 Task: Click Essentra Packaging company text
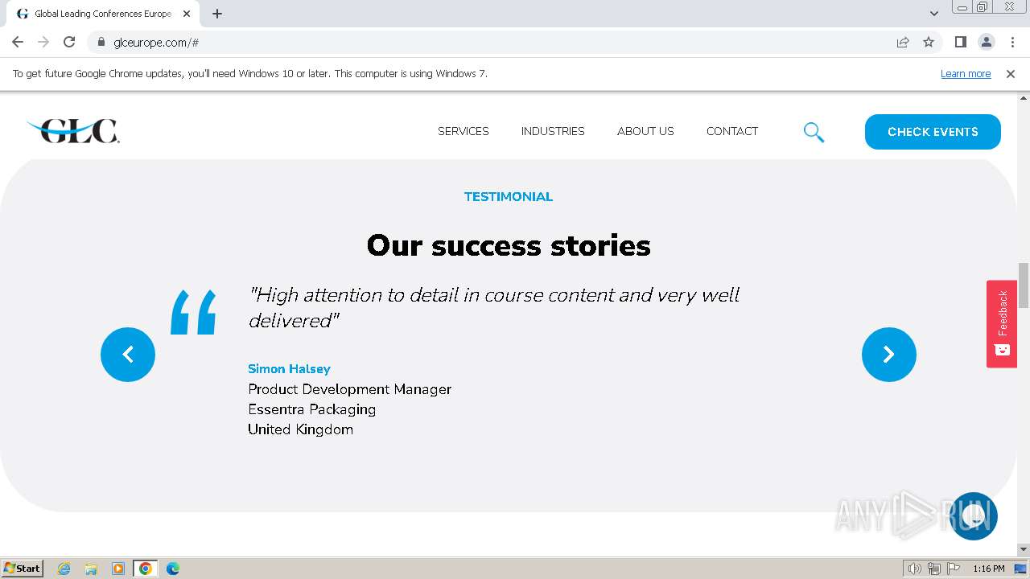click(x=311, y=409)
